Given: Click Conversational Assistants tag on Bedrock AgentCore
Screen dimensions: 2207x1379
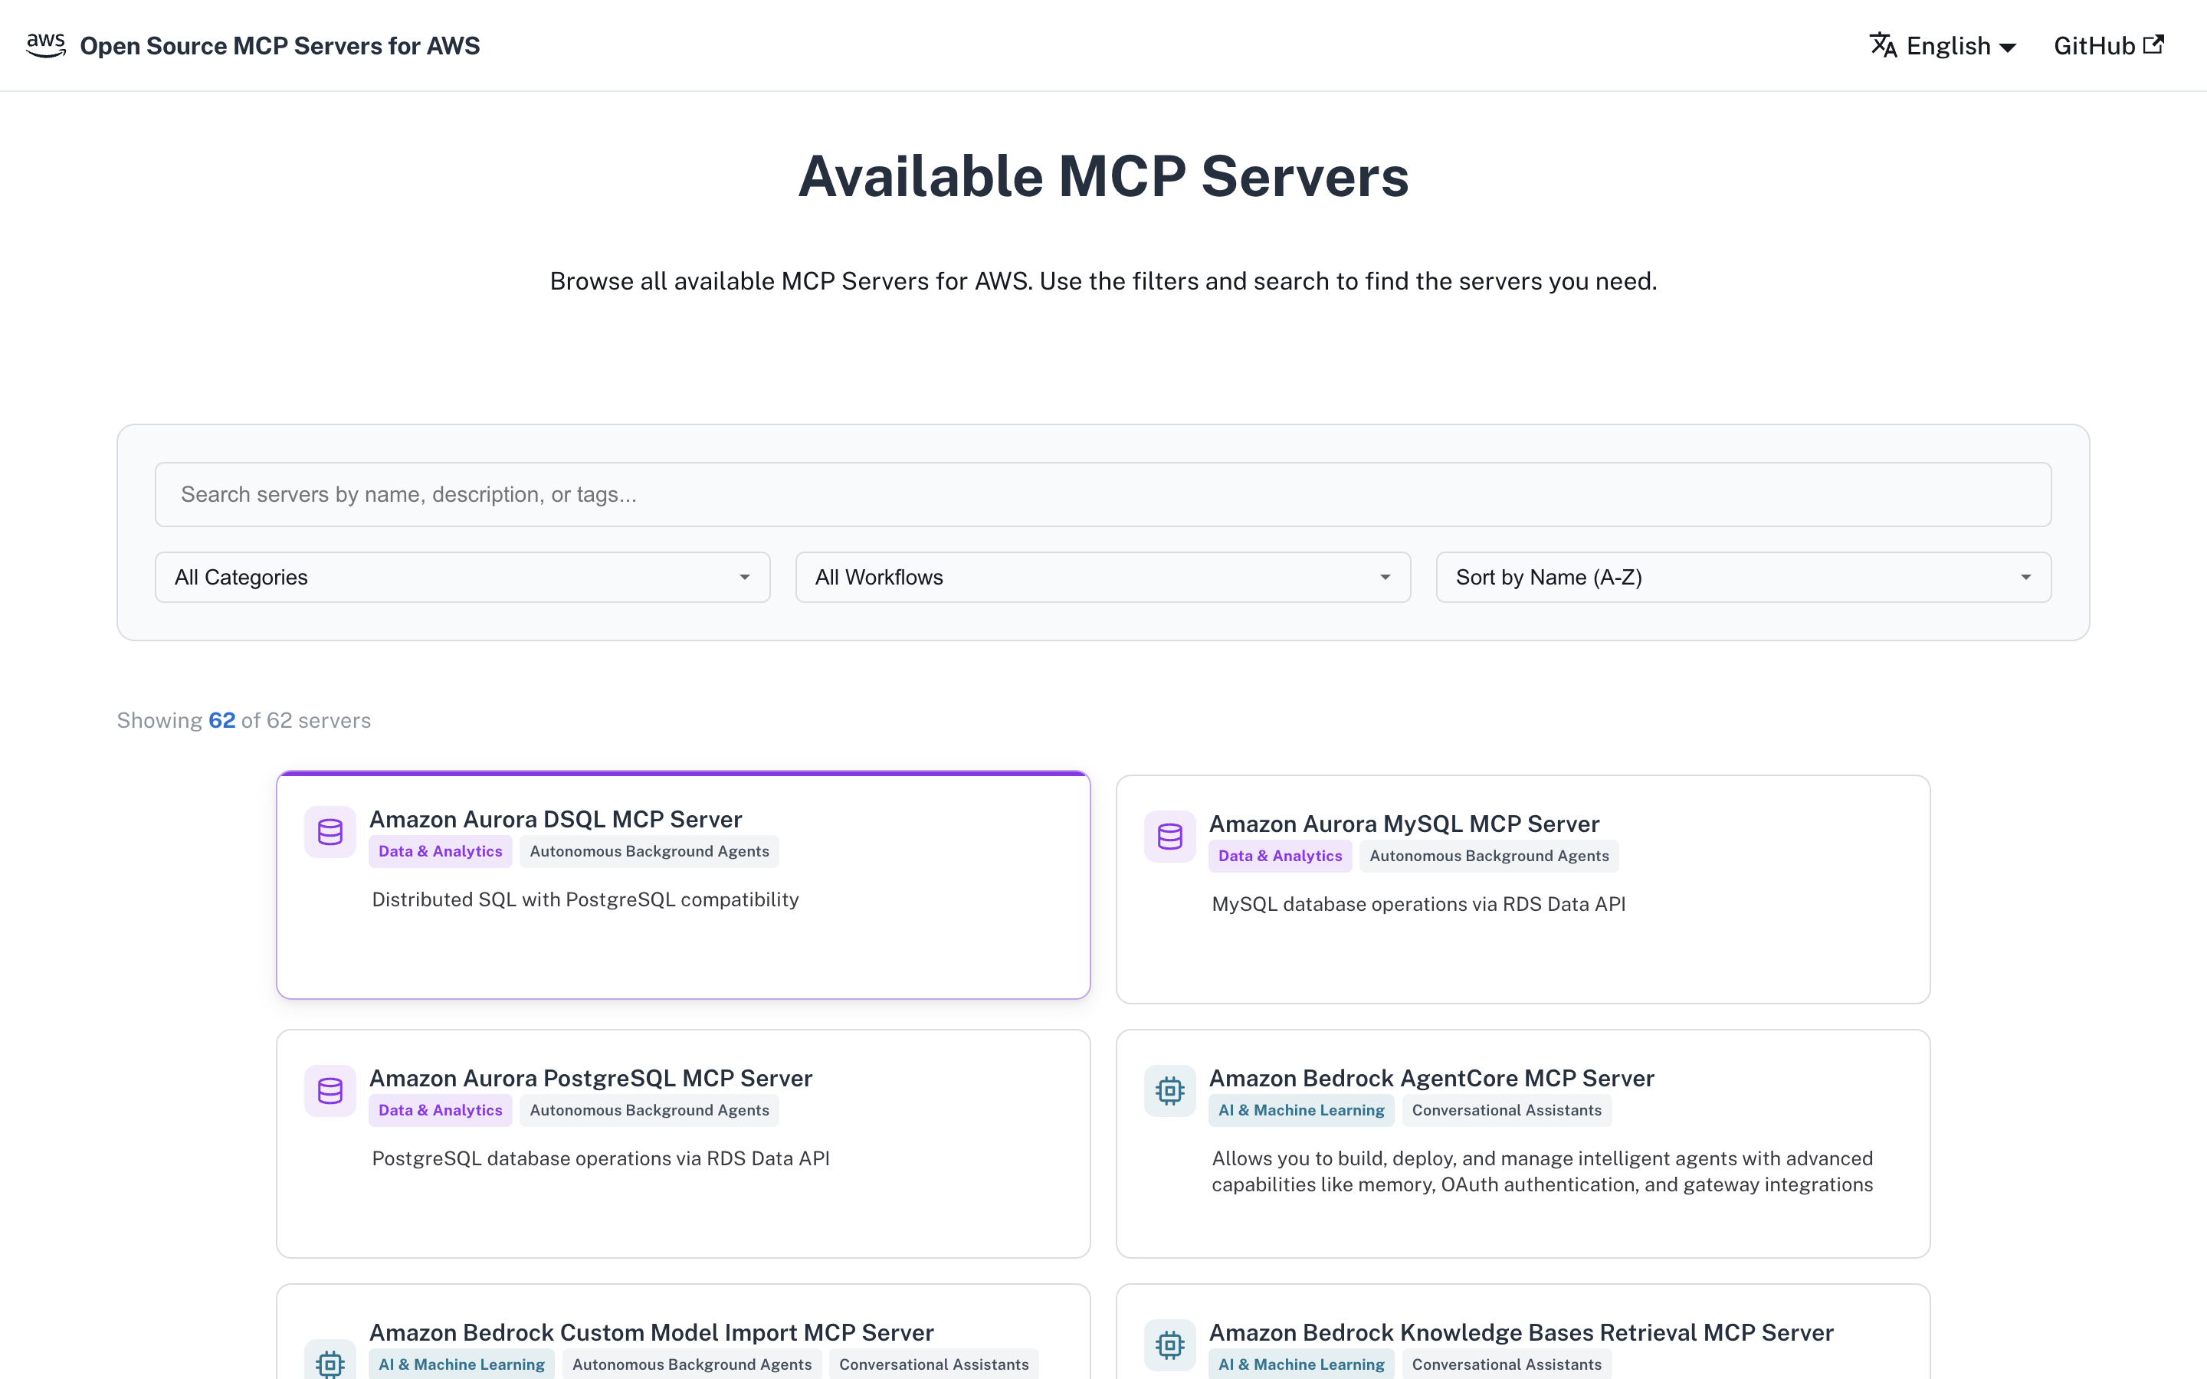Looking at the screenshot, I should (1507, 1110).
